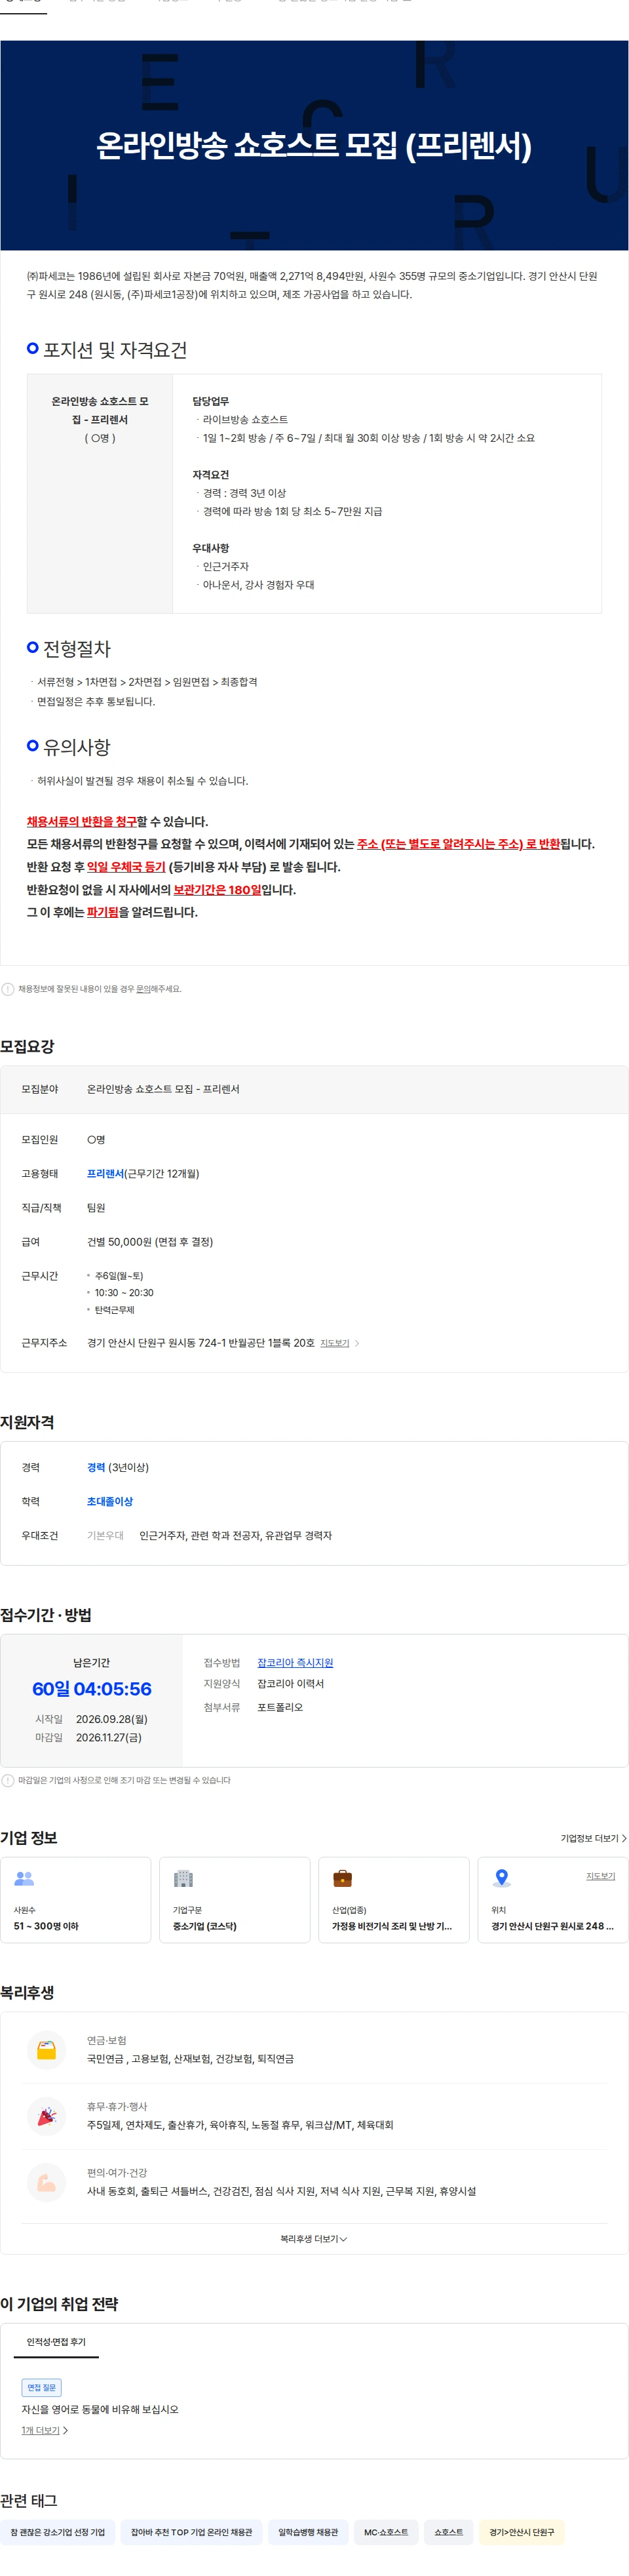
Task: Click the 참 괜찮은 강소기업 선정 기업 tag
Action: click(57, 2532)
